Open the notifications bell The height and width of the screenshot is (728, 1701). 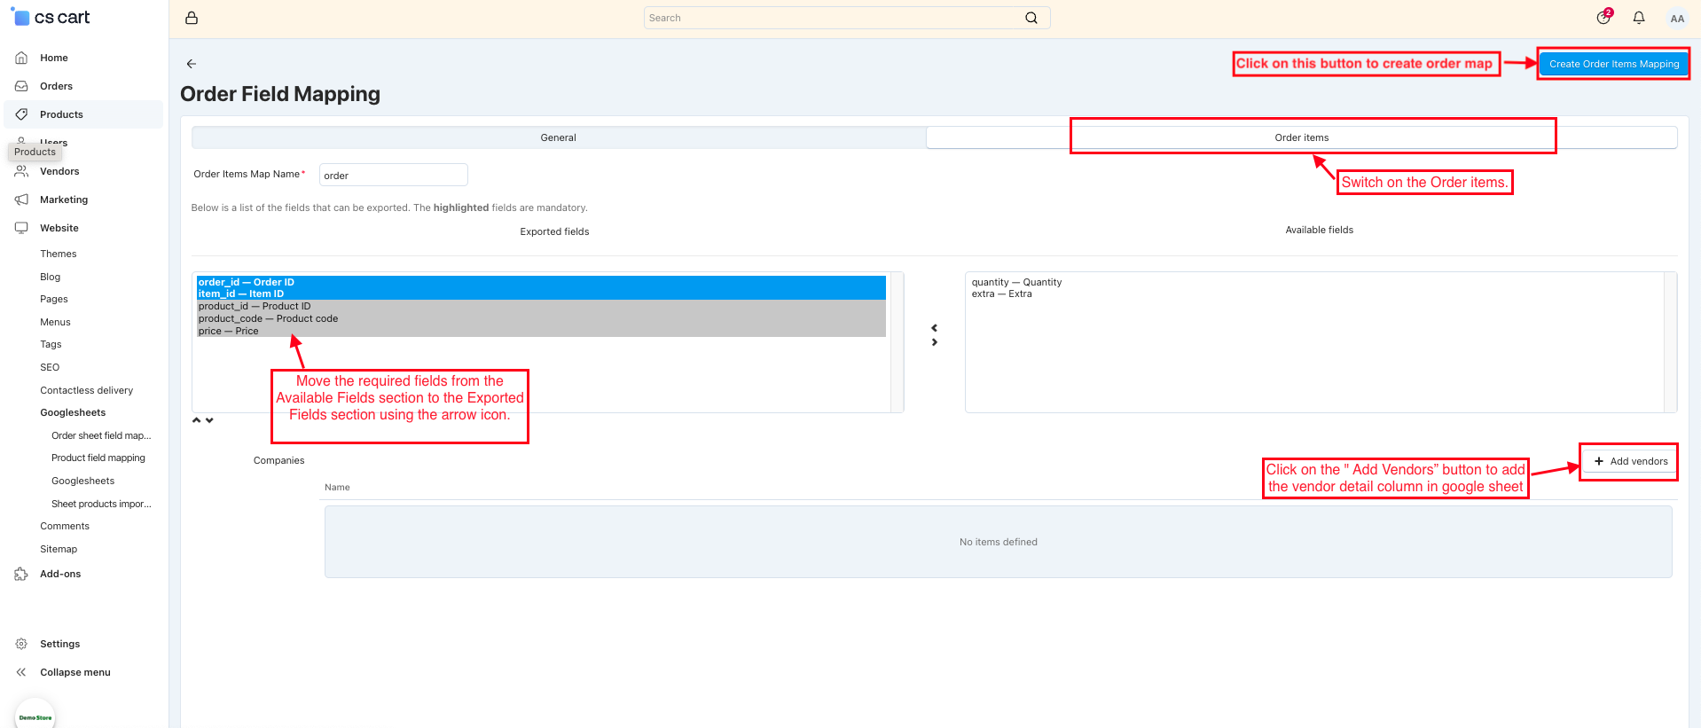[x=1639, y=18]
